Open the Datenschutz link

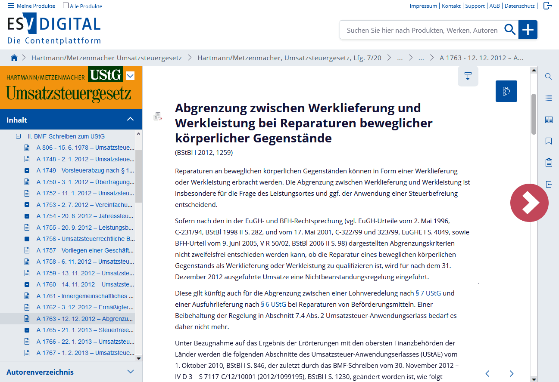(x=519, y=6)
